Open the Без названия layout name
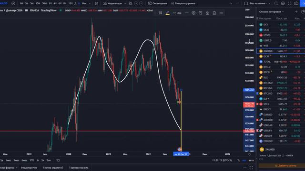This screenshot has height=171, width=305. (x=257, y=3)
